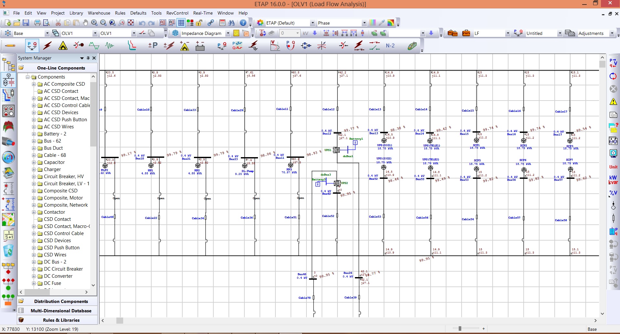Open the File menu
Viewport: 620px width, 334px height.
(16, 13)
